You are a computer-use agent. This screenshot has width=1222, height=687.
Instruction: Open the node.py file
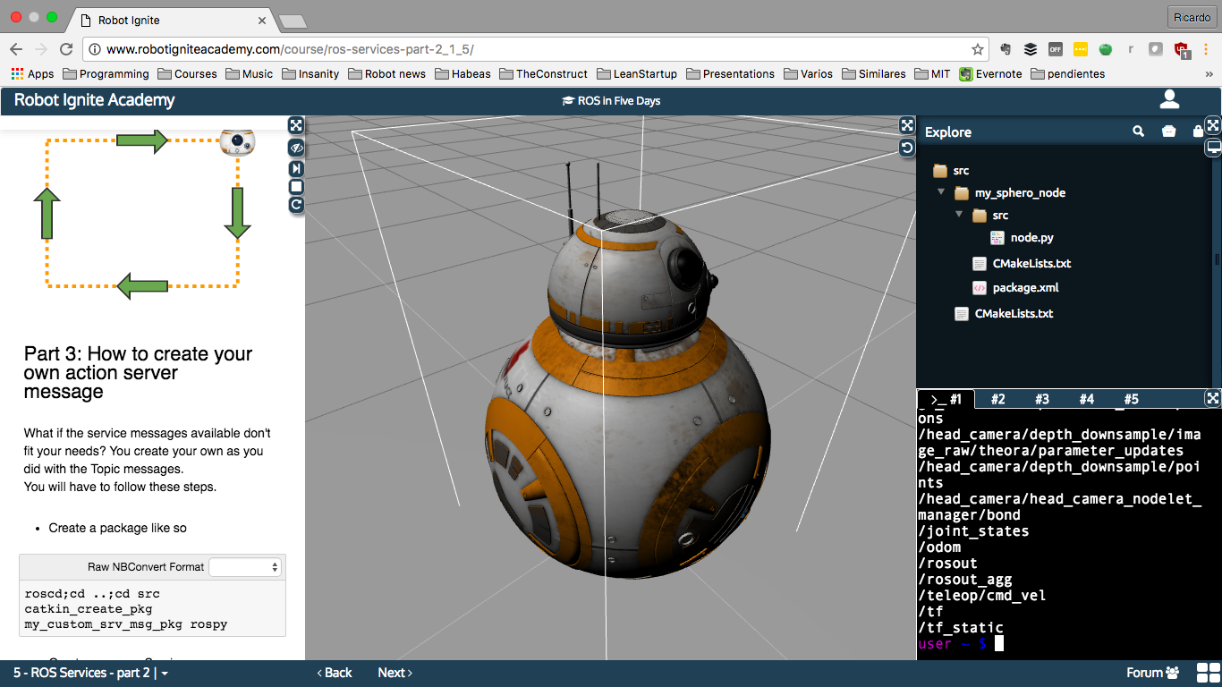1023,238
